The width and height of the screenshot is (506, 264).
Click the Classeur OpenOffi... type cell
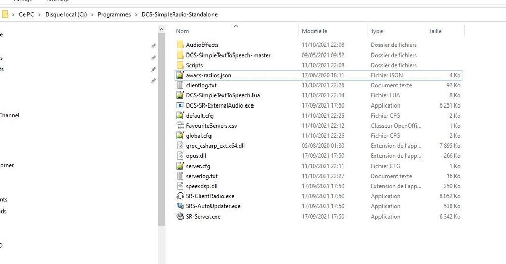pyautogui.click(x=396, y=126)
